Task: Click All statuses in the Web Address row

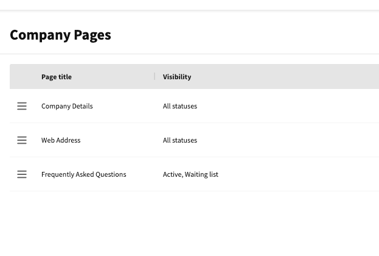Action: [x=180, y=140]
